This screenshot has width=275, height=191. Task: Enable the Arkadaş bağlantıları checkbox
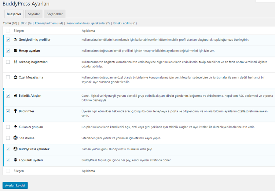tap(8, 62)
